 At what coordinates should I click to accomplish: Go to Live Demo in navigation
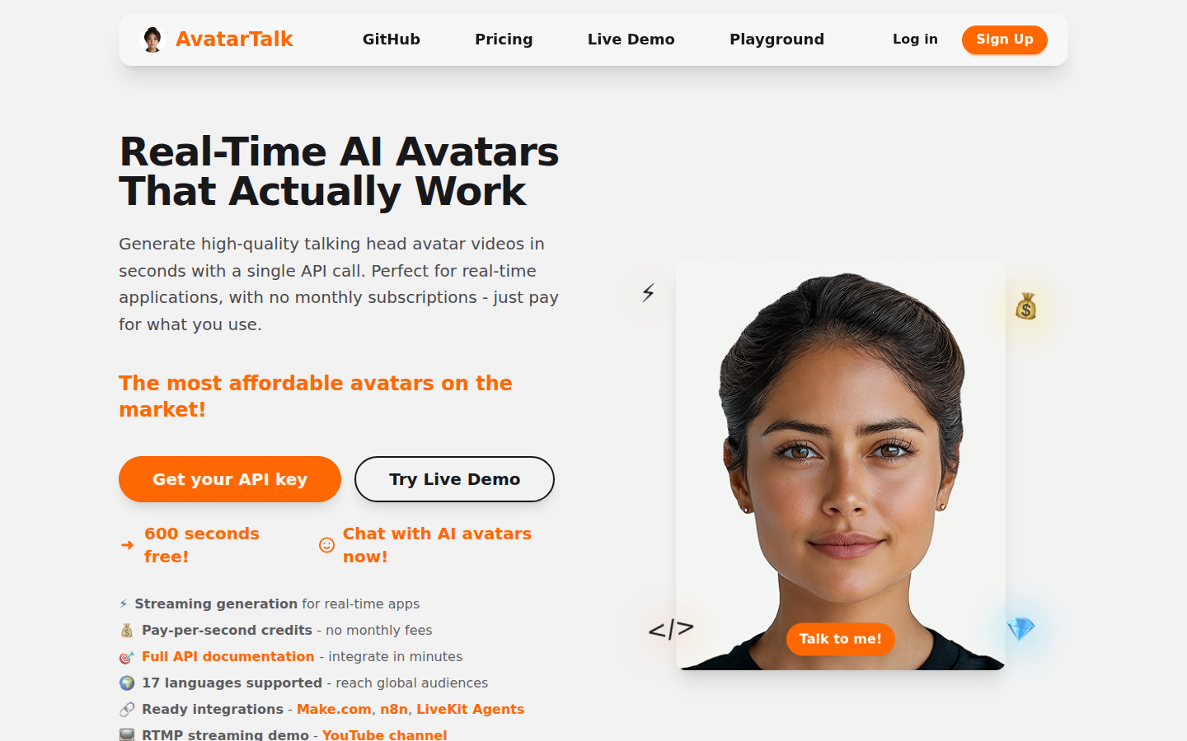631,40
